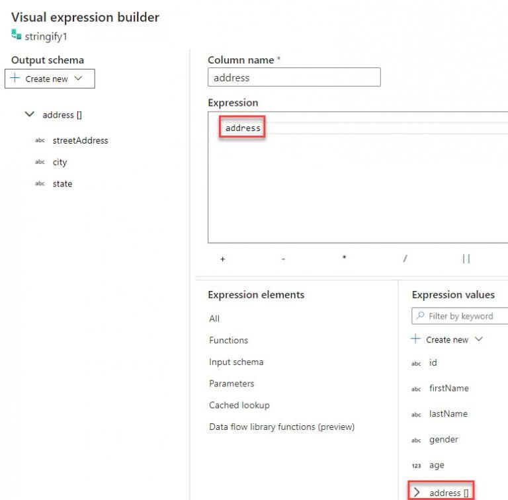
Task: Expand address [] in Expression values
Action: click(417, 492)
